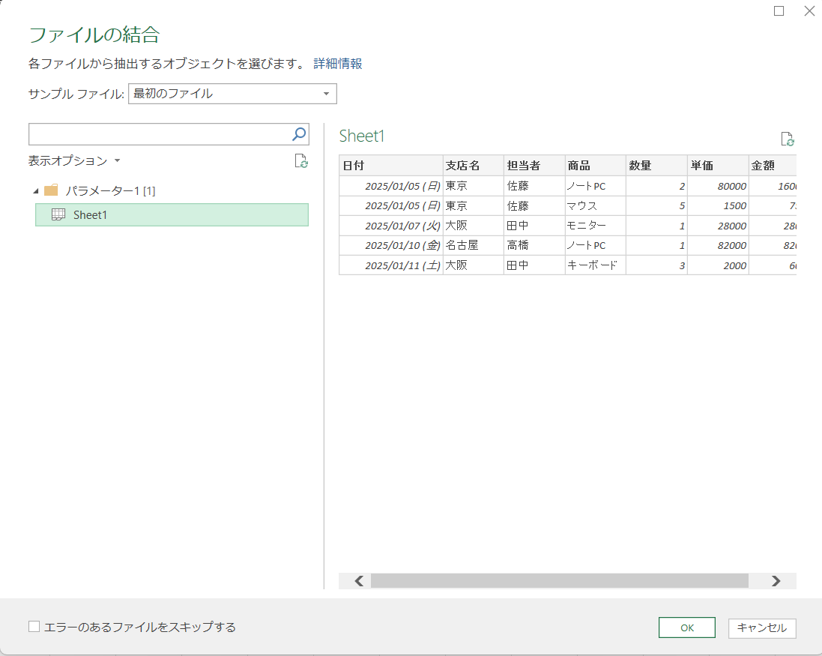The width and height of the screenshot is (822, 656).
Task: Click the refresh icon next to the Sheet1 heading
Action: point(786,139)
